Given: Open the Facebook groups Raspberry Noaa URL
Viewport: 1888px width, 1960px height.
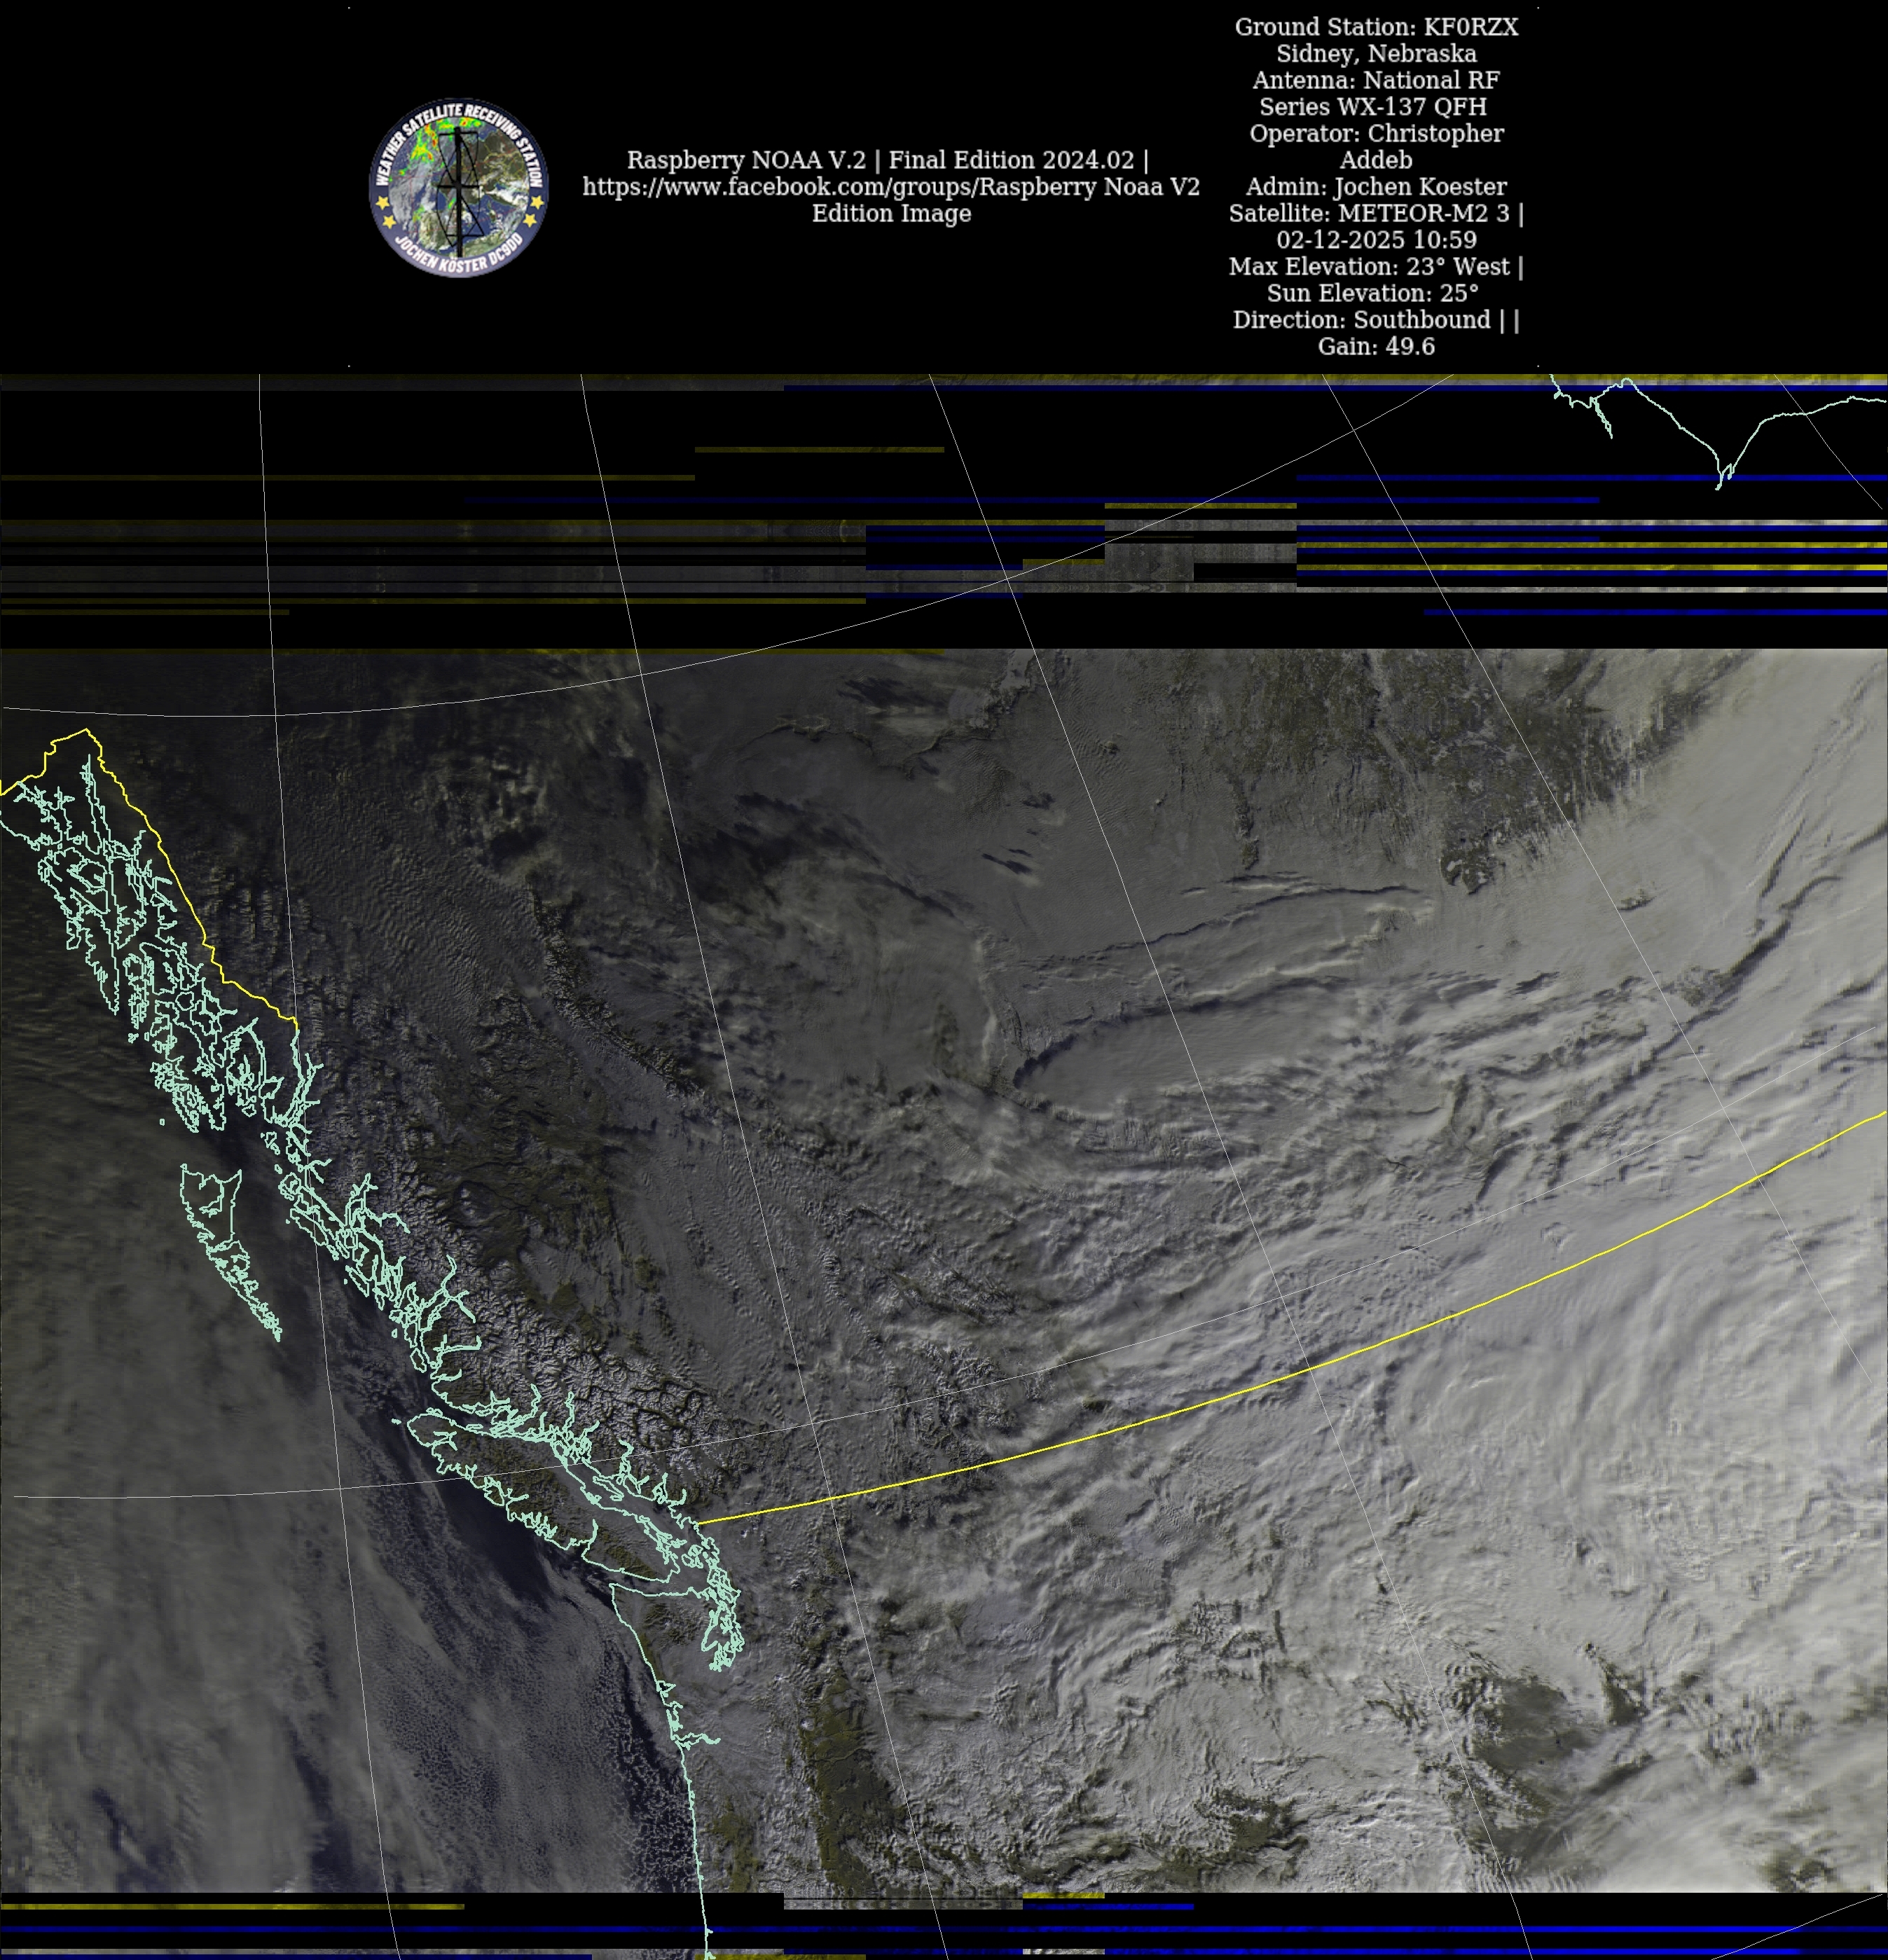Looking at the screenshot, I should (x=890, y=187).
